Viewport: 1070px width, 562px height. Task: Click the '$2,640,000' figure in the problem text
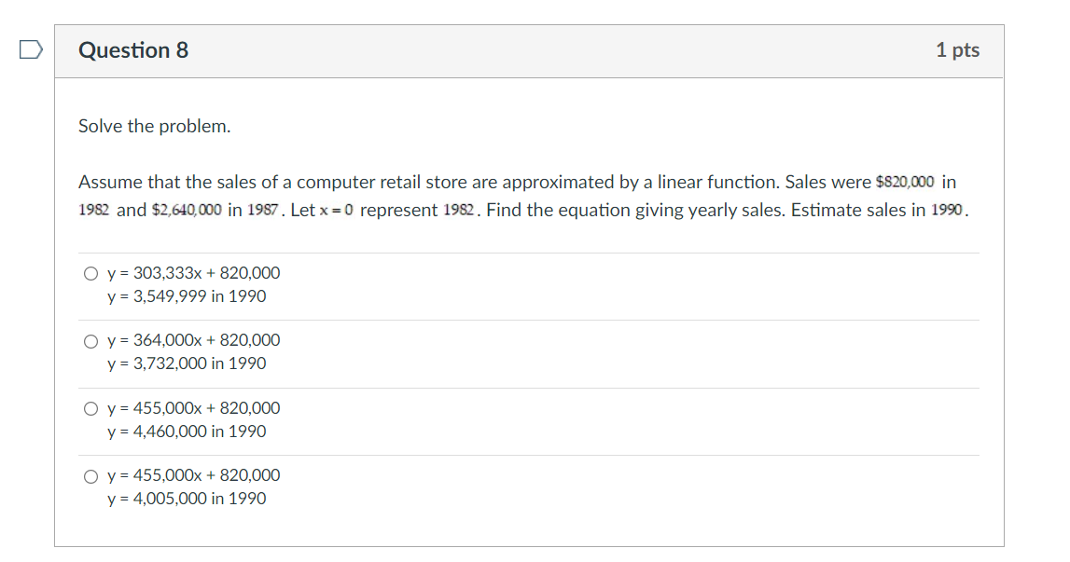pyautogui.click(x=185, y=210)
